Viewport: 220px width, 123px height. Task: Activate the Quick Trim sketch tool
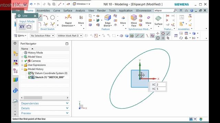pyautogui.click(x=46, y=24)
